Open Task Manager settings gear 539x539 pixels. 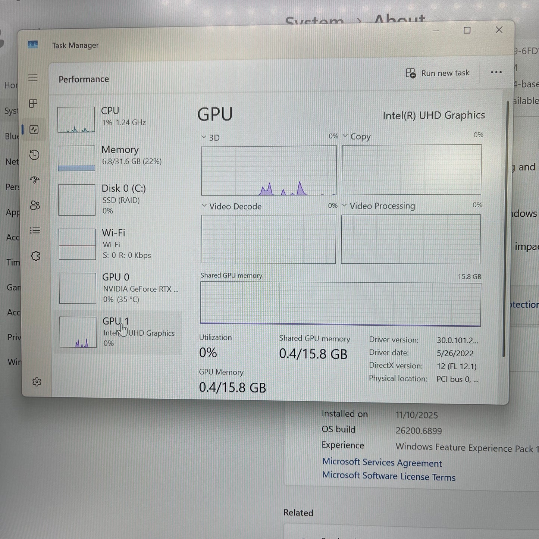(37, 382)
